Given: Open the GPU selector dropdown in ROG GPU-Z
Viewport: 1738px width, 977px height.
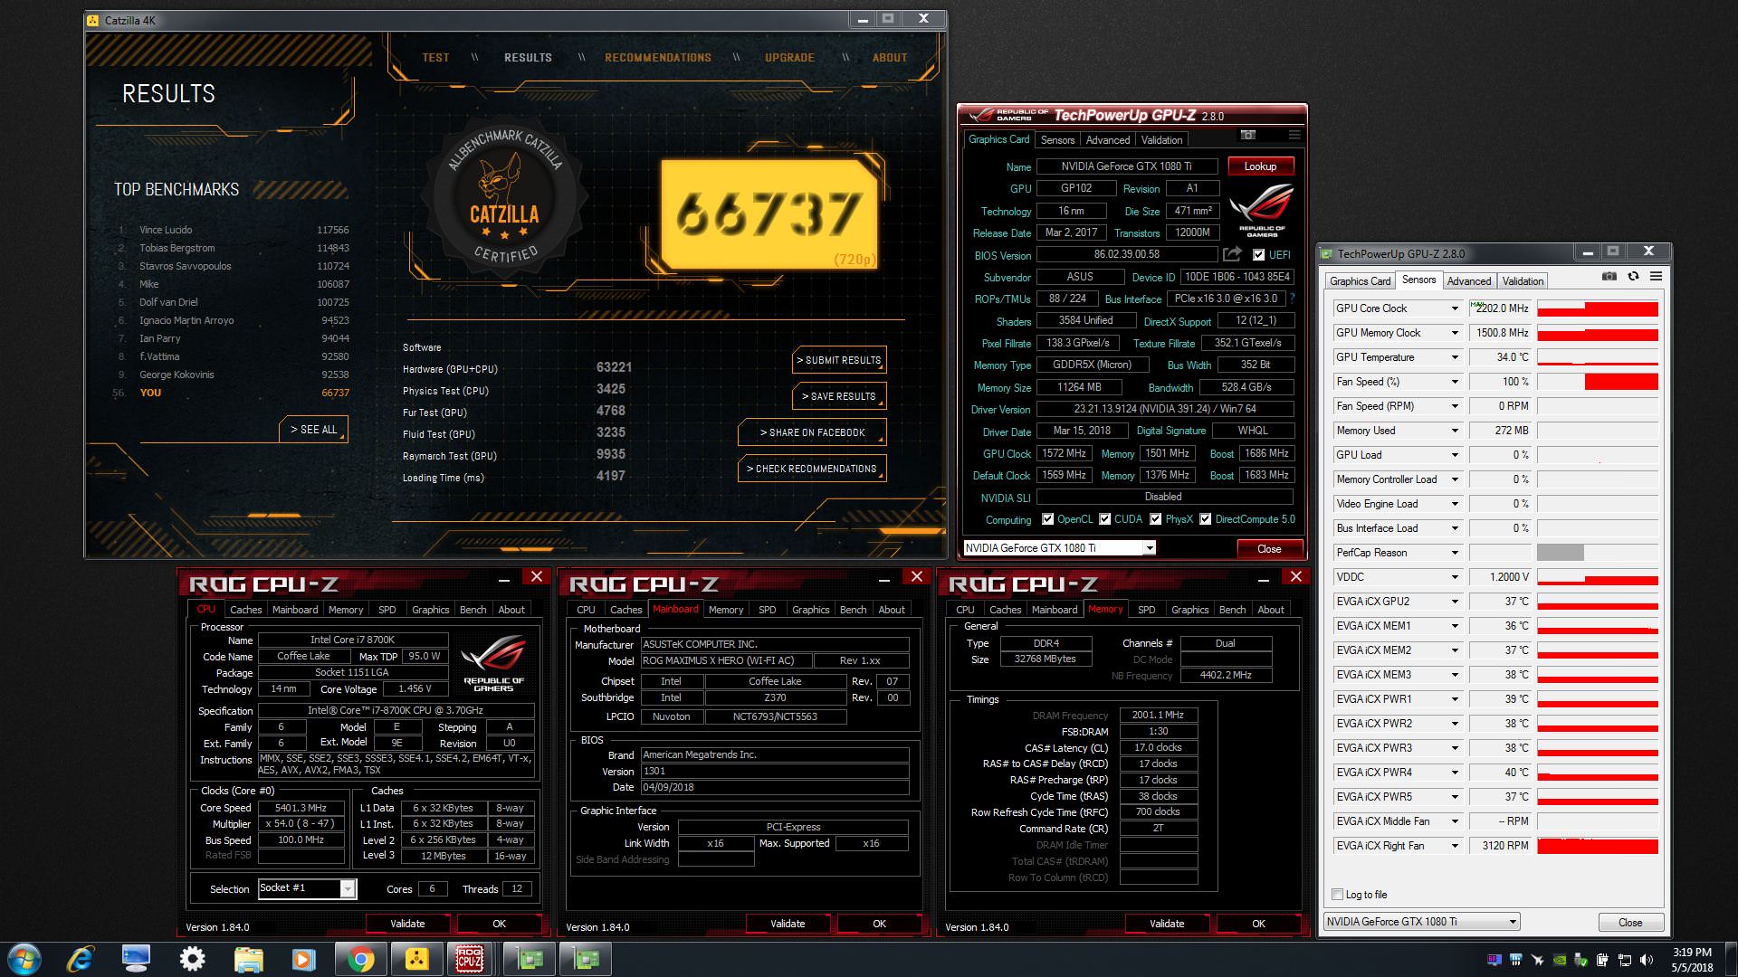Looking at the screenshot, I should click(x=1149, y=548).
